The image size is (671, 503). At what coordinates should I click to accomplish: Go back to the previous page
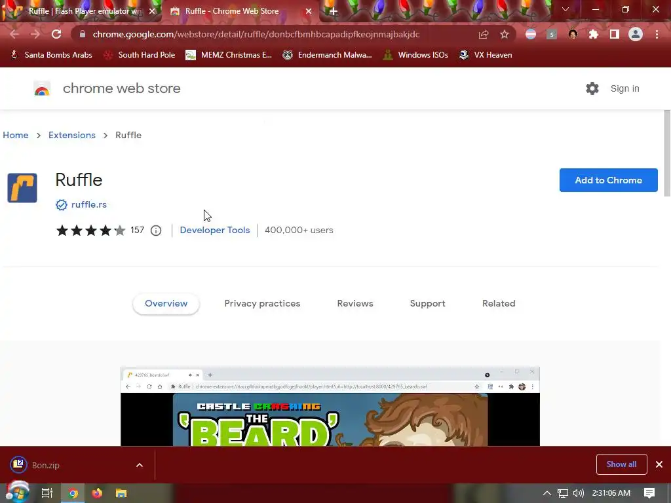click(x=14, y=34)
